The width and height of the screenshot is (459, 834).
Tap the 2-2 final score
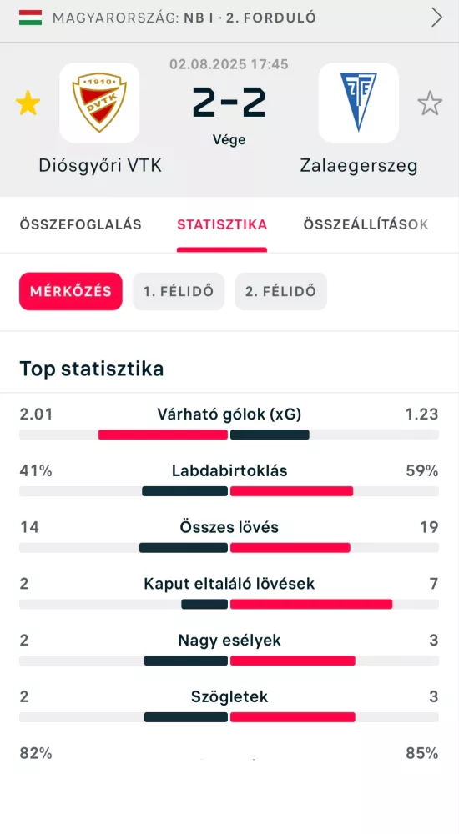pos(229,103)
